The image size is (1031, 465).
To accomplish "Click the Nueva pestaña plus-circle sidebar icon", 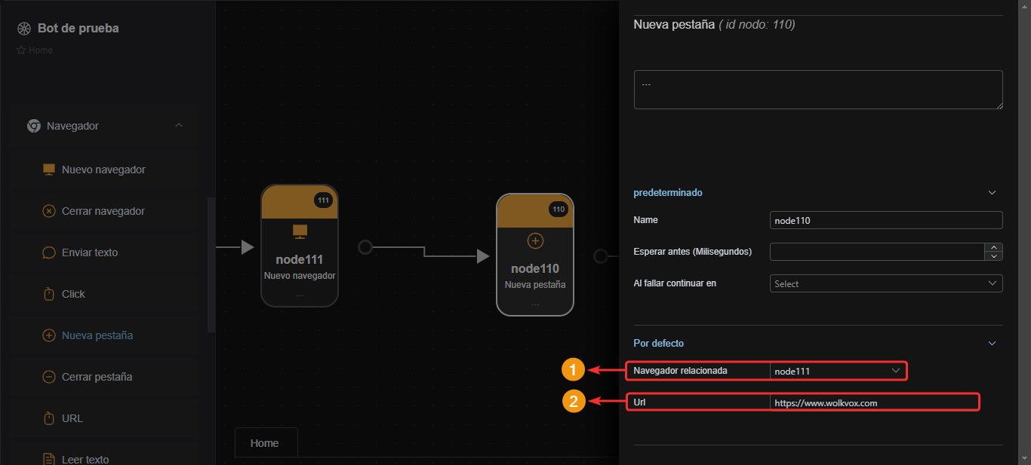I will click(x=49, y=335).
